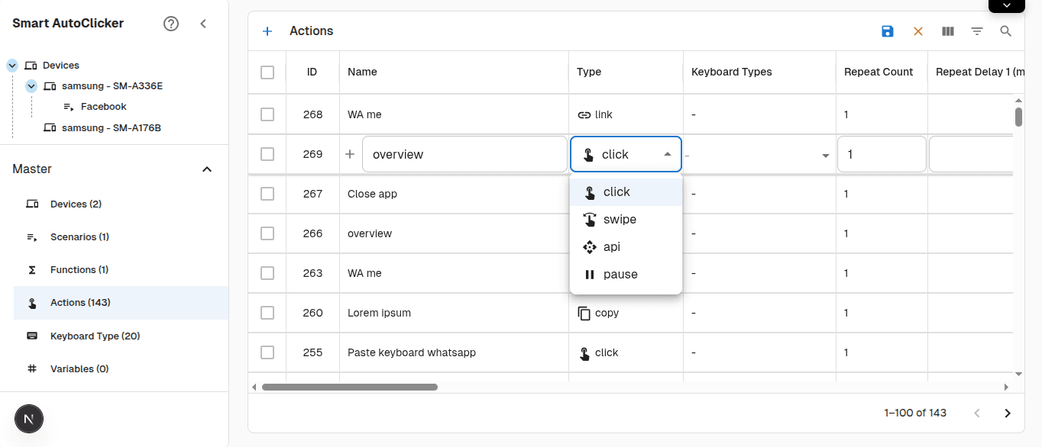Cancel editing with the X icon
This screenshot has width=1042, height=447.
(917, 31)
